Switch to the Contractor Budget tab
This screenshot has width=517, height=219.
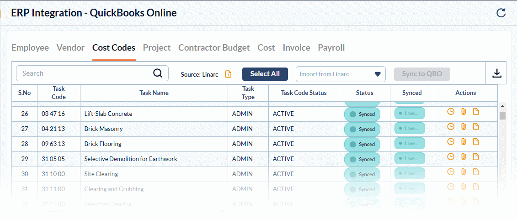click(x=214, y=47)
